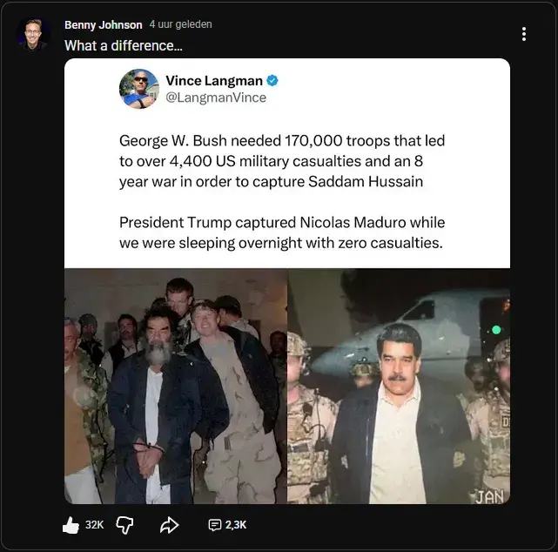558x552 pixels.
Task: Open comments via speech bubble icon
Action: pyautogui.click(x=215, y=525)
